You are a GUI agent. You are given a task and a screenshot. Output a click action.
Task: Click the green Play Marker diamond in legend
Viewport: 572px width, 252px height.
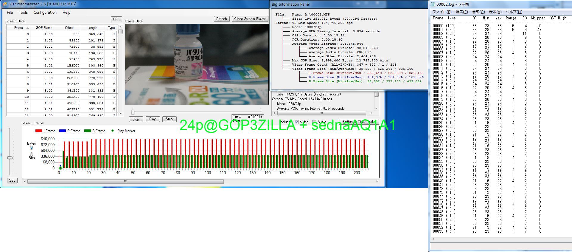[x=113, y=131]
